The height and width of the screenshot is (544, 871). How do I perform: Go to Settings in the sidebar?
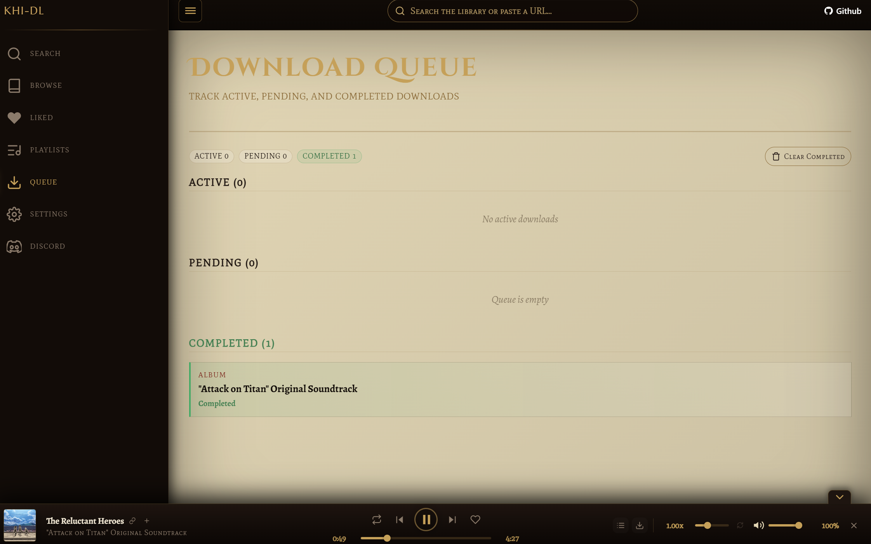pyautogui.click(x=49, y=214)
